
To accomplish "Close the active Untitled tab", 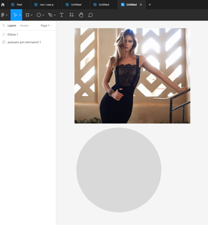I will [x=141, y=4].
